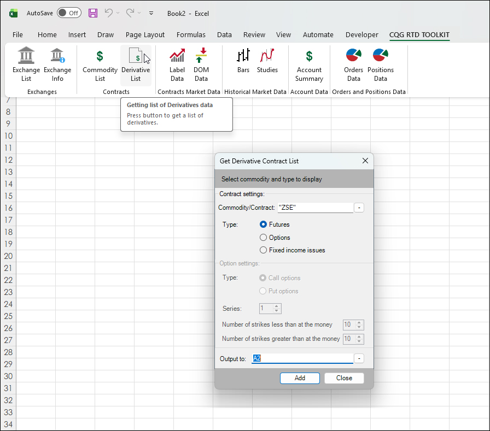The width and height of the screenshot is (490, 431).
Task: Open the Positions Data tool
Action: (381, 64)
